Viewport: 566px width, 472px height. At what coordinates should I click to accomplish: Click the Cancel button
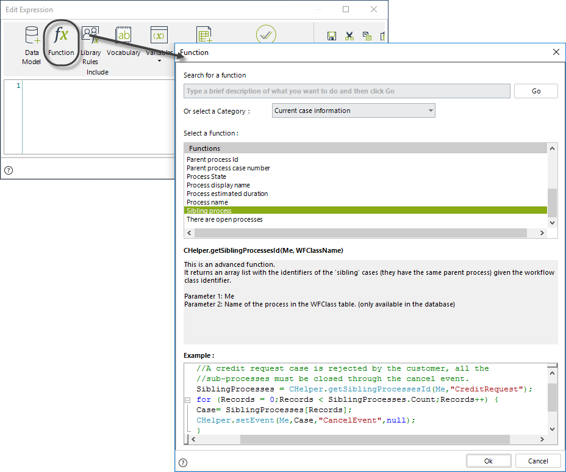click(538, 461)
